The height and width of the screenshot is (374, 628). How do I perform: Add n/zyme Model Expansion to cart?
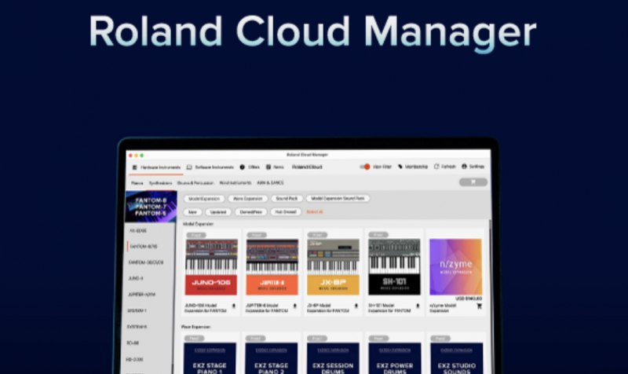tap(480, 306)
